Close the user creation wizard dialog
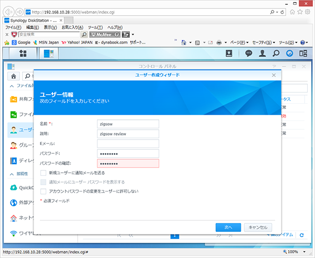This screenshot has height=258, width=315. 274,75
